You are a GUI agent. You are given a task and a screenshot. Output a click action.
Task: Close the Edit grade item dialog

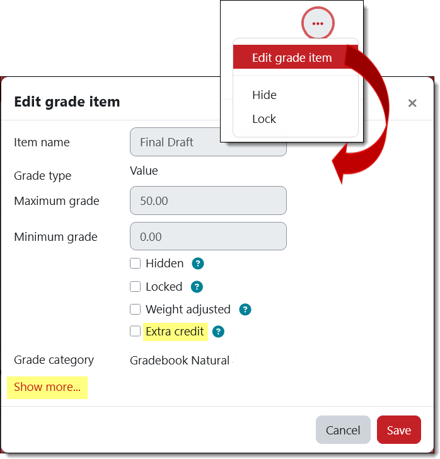click(412, 103)
